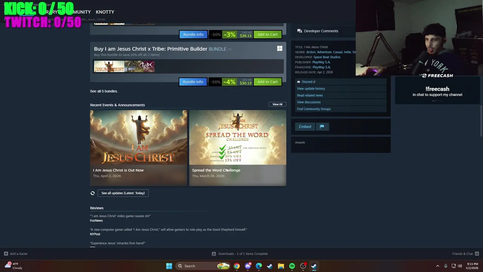Viewport: 483px width, 272px height.
Task: Open File Explorer from the taskbar
Action: (x=281, y=266)
